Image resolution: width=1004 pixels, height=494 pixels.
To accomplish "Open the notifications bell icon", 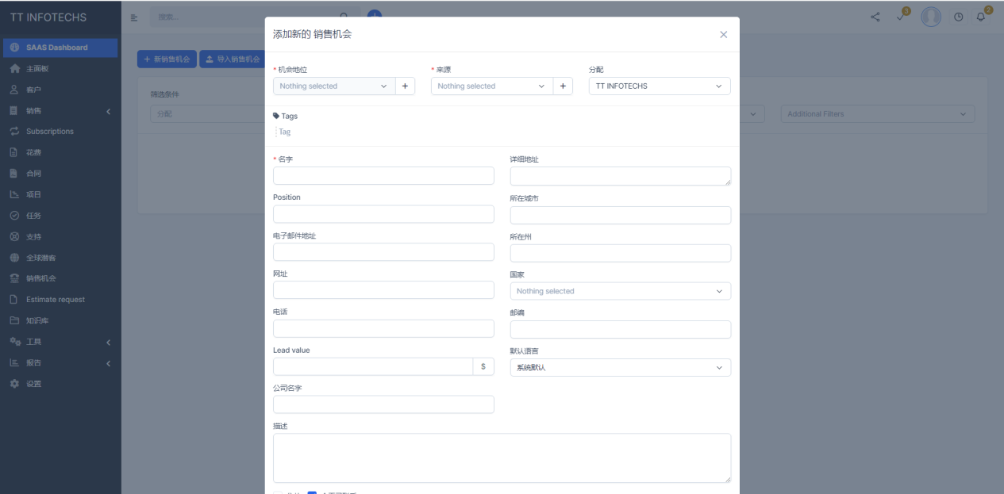I will (x=981, y=17).
